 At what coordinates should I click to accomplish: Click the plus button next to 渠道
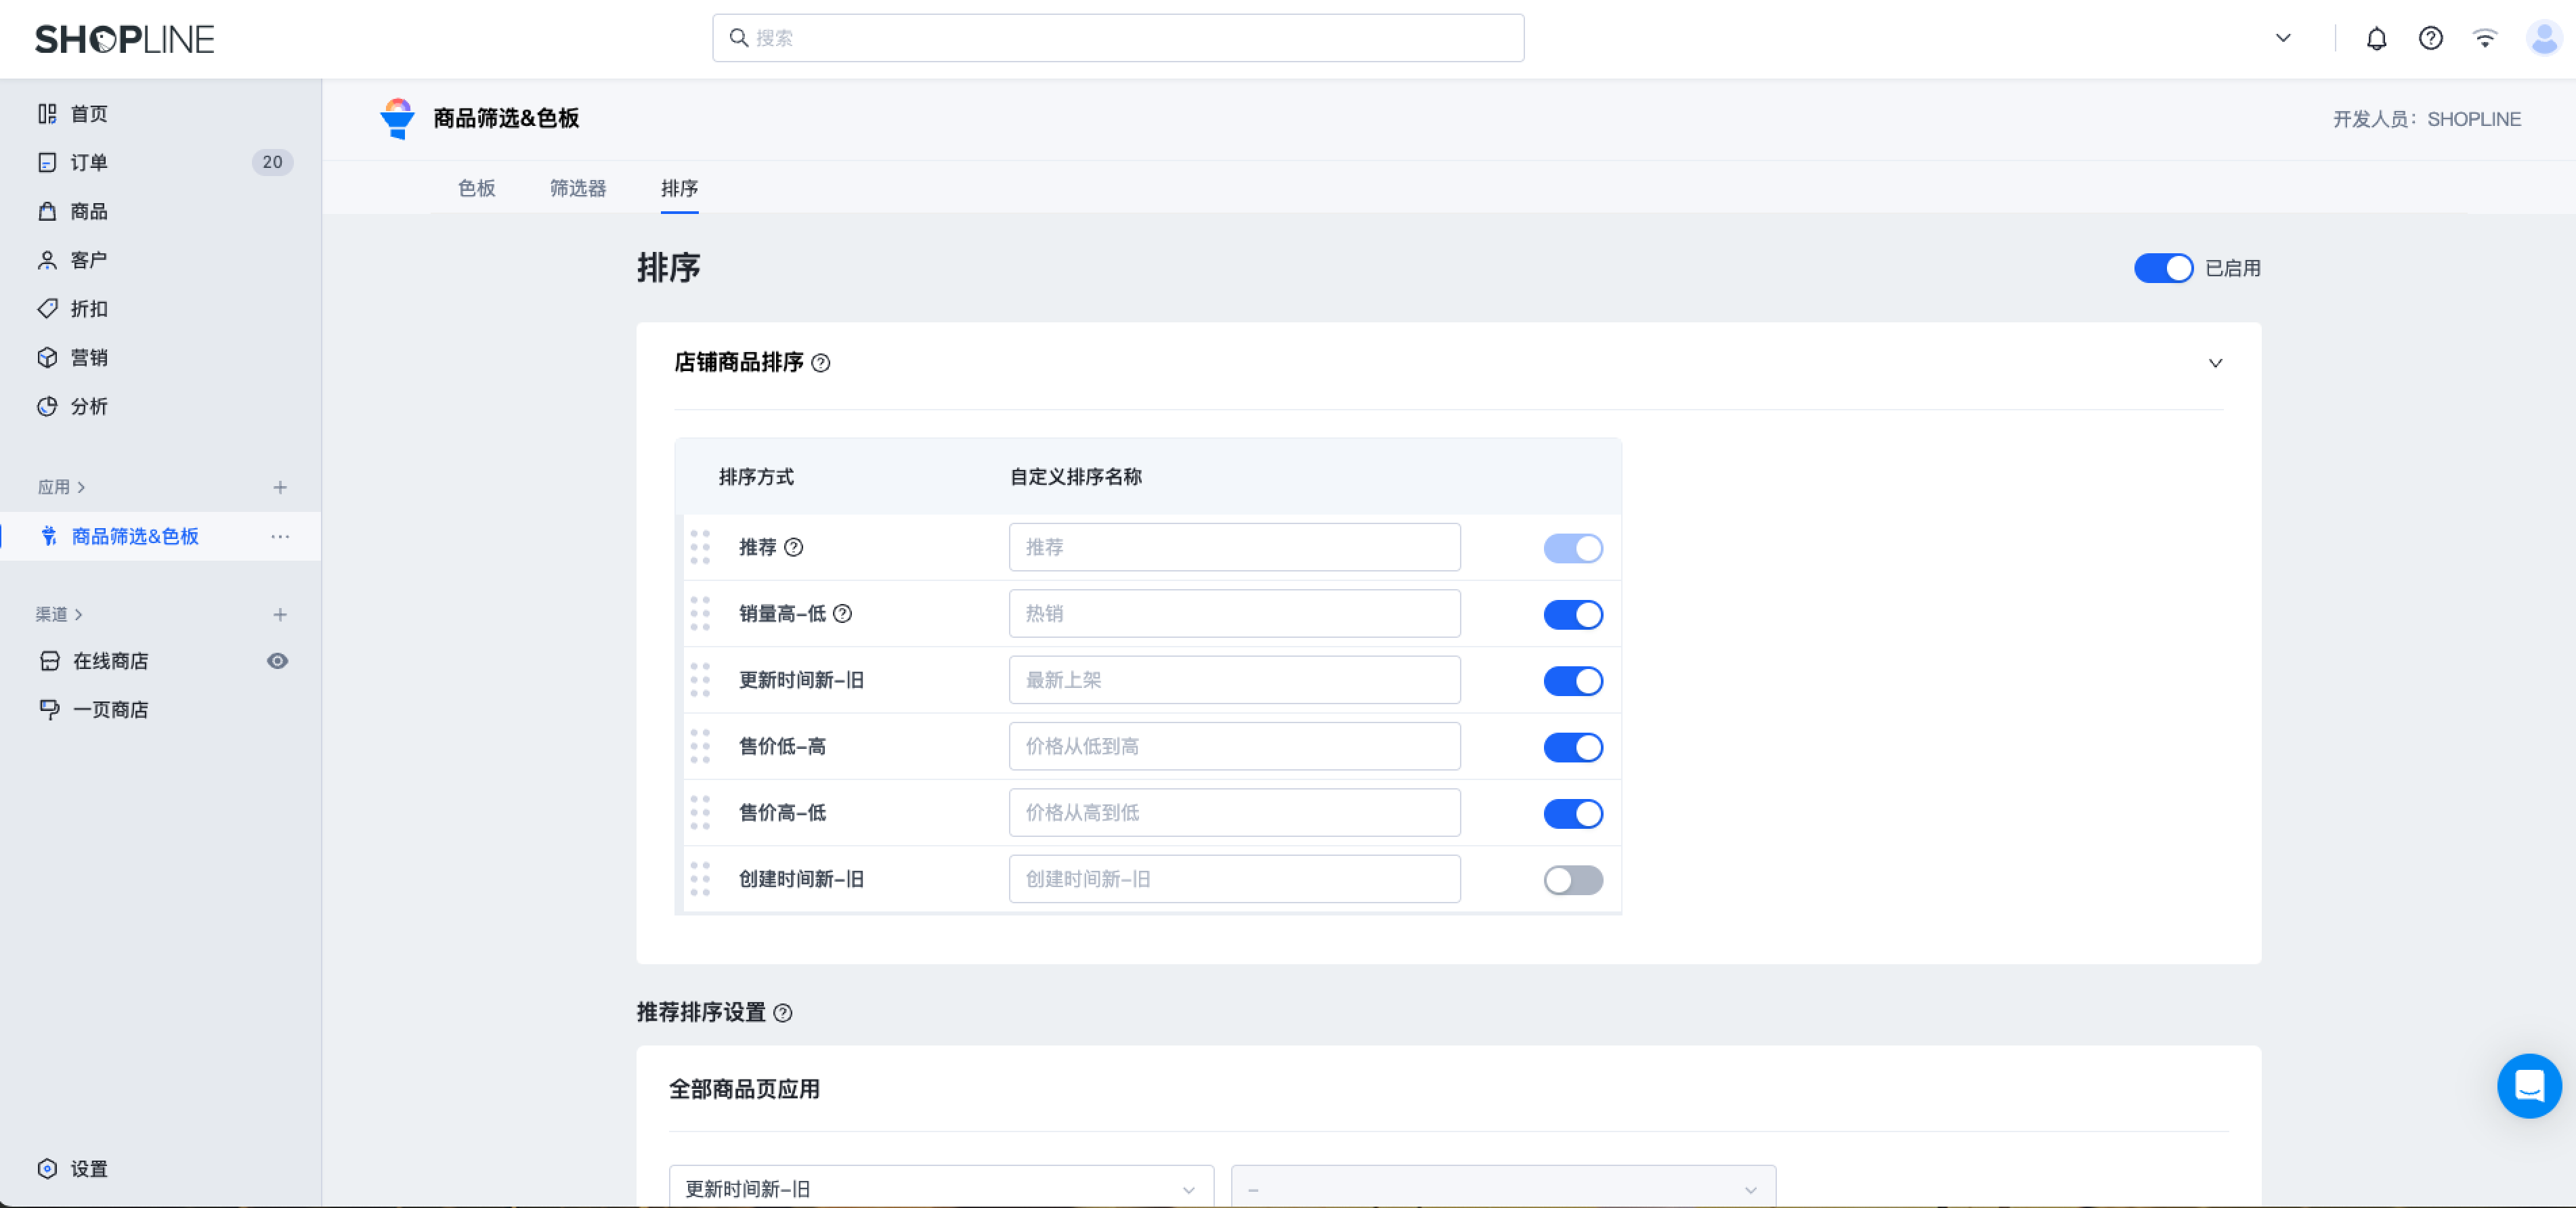[280, 614]
